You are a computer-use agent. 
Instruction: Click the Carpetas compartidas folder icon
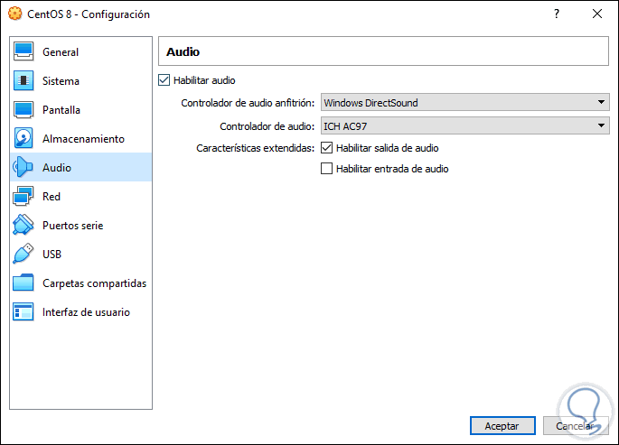(x=23, y=283)
